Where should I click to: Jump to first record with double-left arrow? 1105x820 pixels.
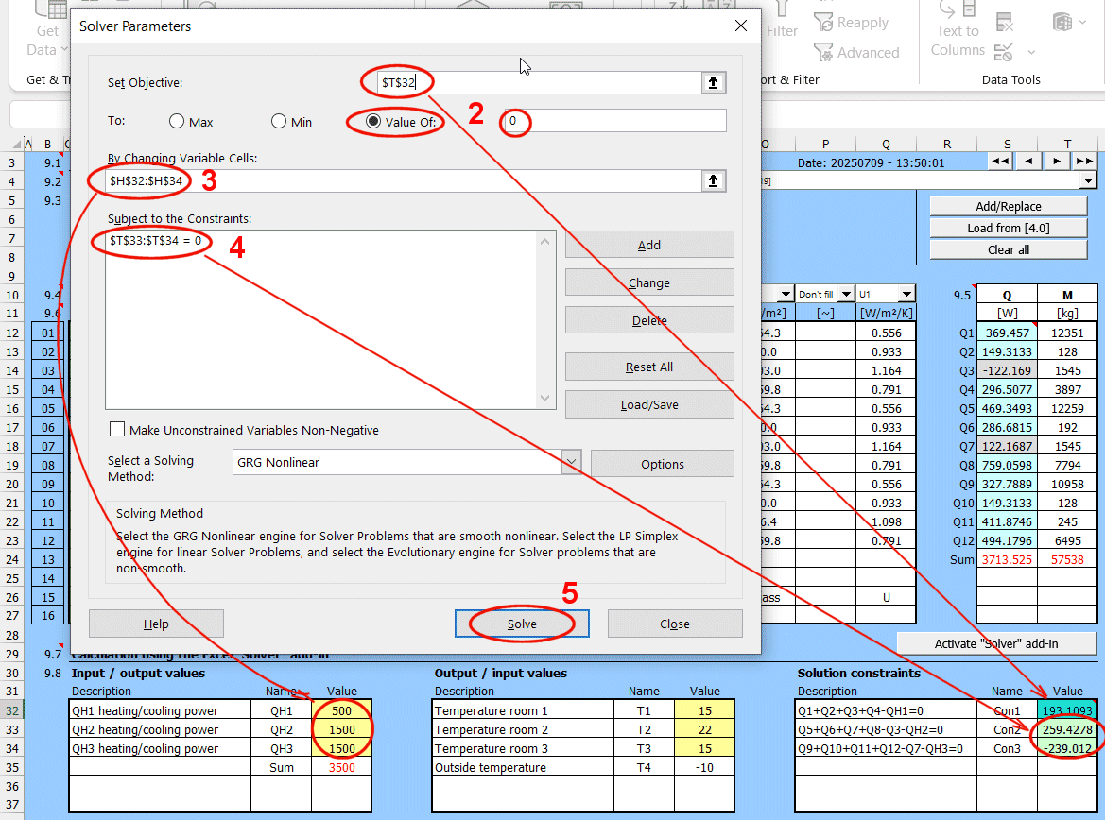999,162
